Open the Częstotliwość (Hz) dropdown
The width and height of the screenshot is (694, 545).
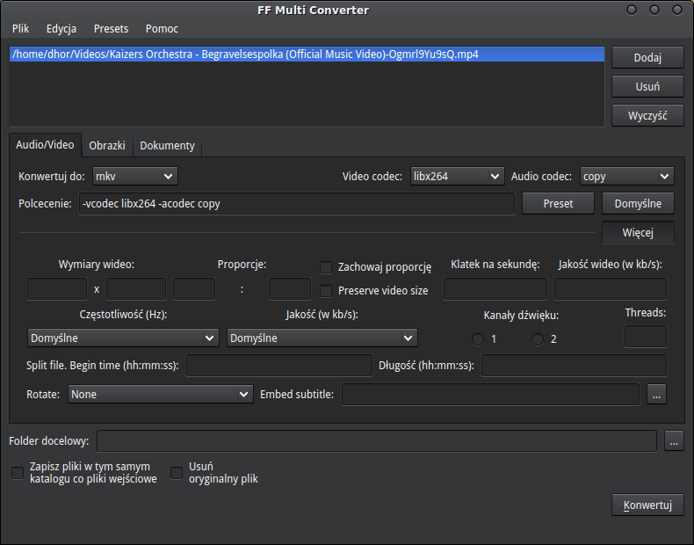[123, 338]
